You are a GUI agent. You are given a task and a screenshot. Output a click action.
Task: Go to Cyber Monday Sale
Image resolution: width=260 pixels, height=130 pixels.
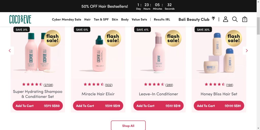tap(67, 19)
